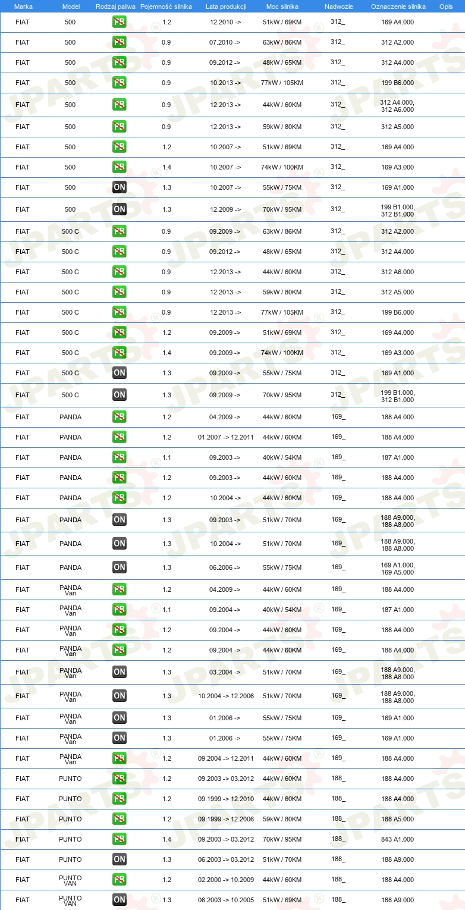
Task: Click production date 12.2010 -> in first row
Action: (225, 22)
